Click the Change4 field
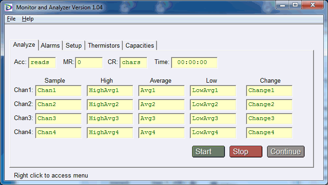 [269, 133]
